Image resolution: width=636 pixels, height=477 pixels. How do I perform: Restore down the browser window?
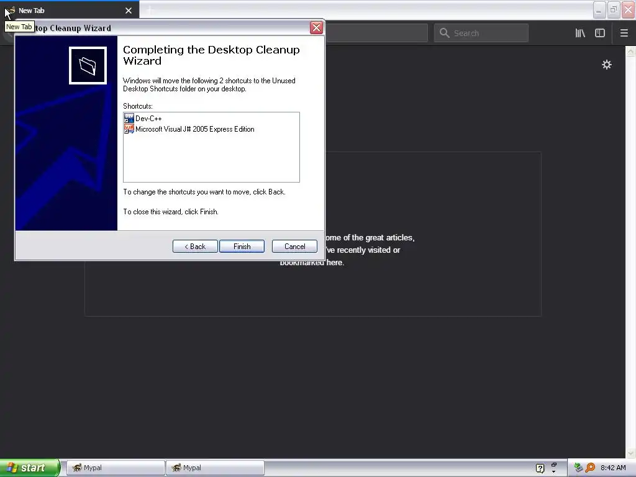click(x=614, y=10)
